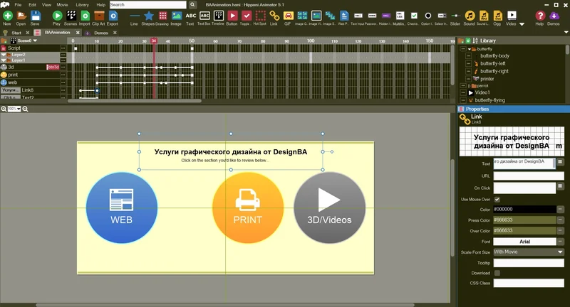Collapse the butterfly folder in Library
Viewport: 570px width, 307px height.
click(x=470, y=49)
